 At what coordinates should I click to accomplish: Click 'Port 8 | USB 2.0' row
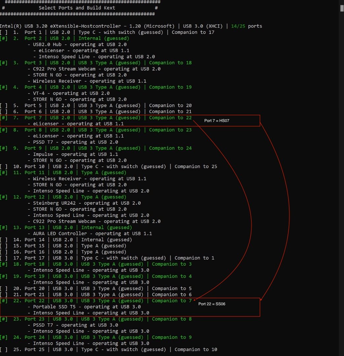(x=96, y=130)
